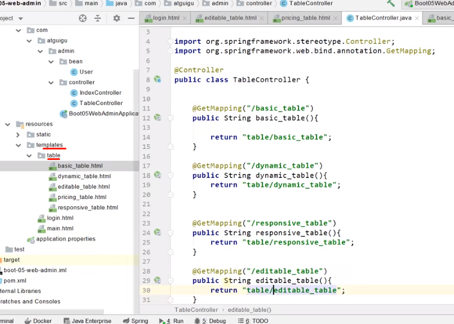Screen dimensions: 454x324
Task: Close the pricing_table.html tab
Action: pyautogui.click(x=335, y=18)
